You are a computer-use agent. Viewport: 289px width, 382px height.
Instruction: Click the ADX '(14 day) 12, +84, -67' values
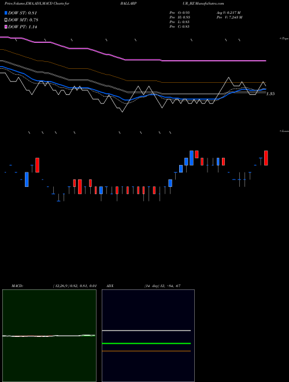coord(162,286)
